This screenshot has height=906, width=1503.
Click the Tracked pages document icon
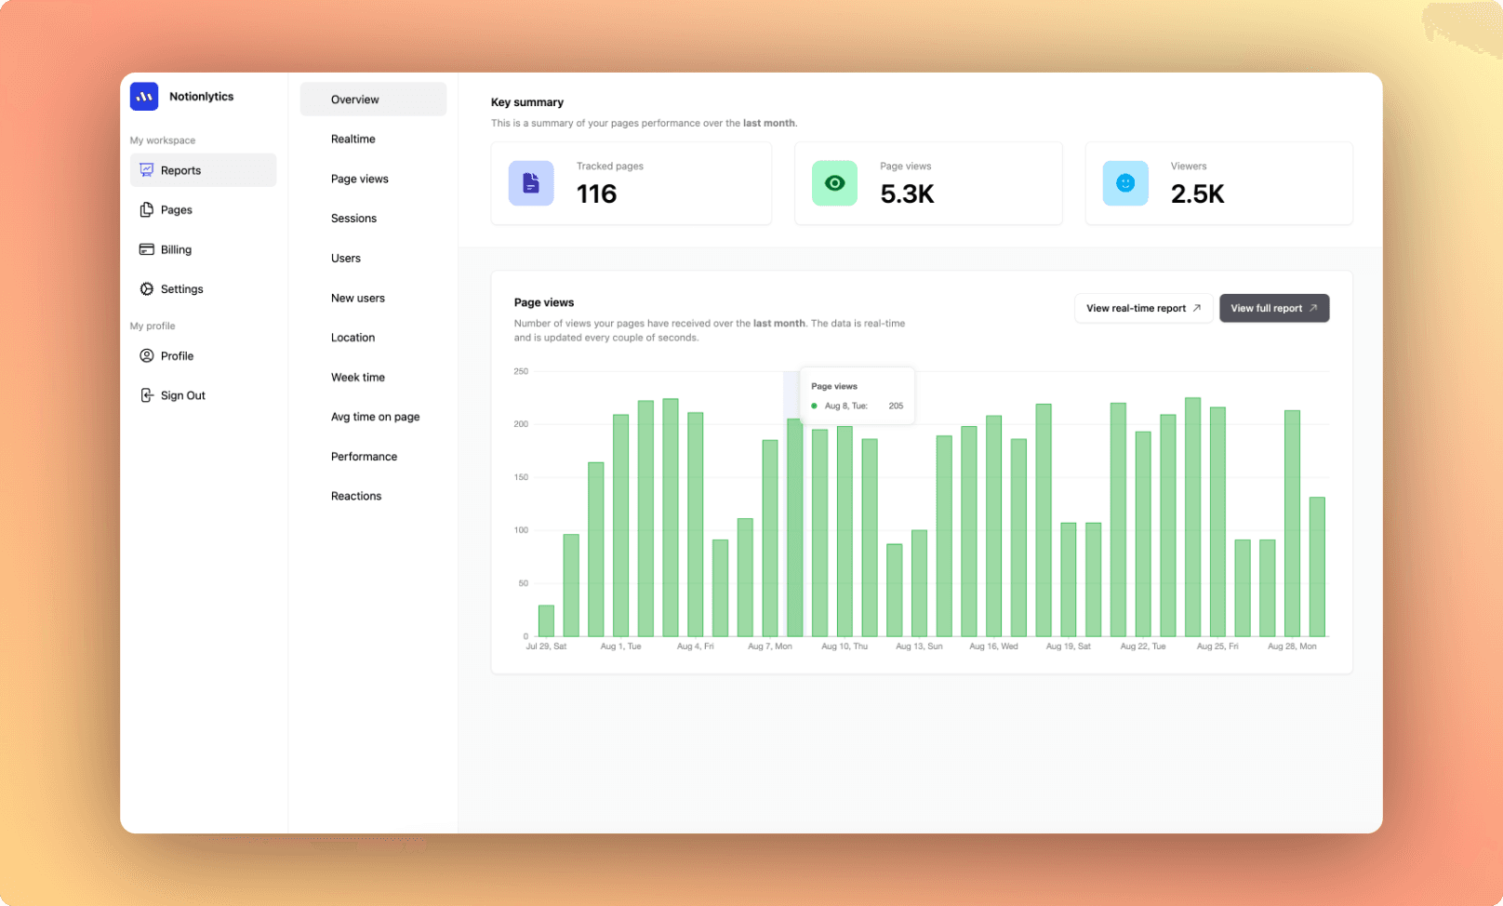[x=531, y=183]
